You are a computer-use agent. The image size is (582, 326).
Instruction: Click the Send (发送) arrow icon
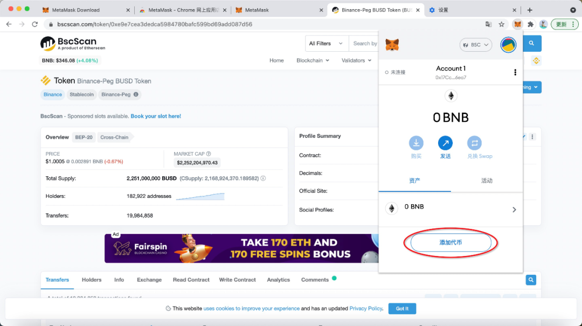click(x=445, y=143)
